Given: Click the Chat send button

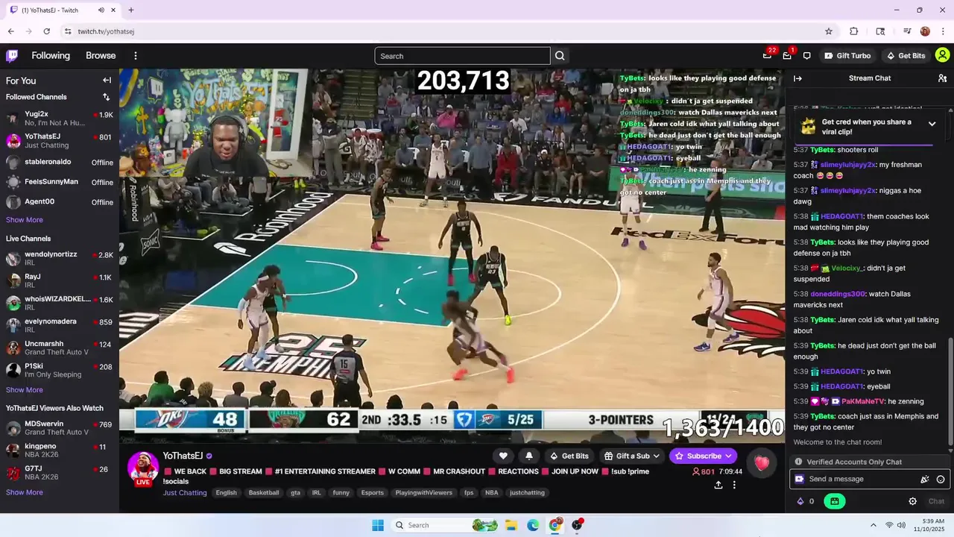Looking at the screenshot, I should pyautogui.click(x=936, y=501).
